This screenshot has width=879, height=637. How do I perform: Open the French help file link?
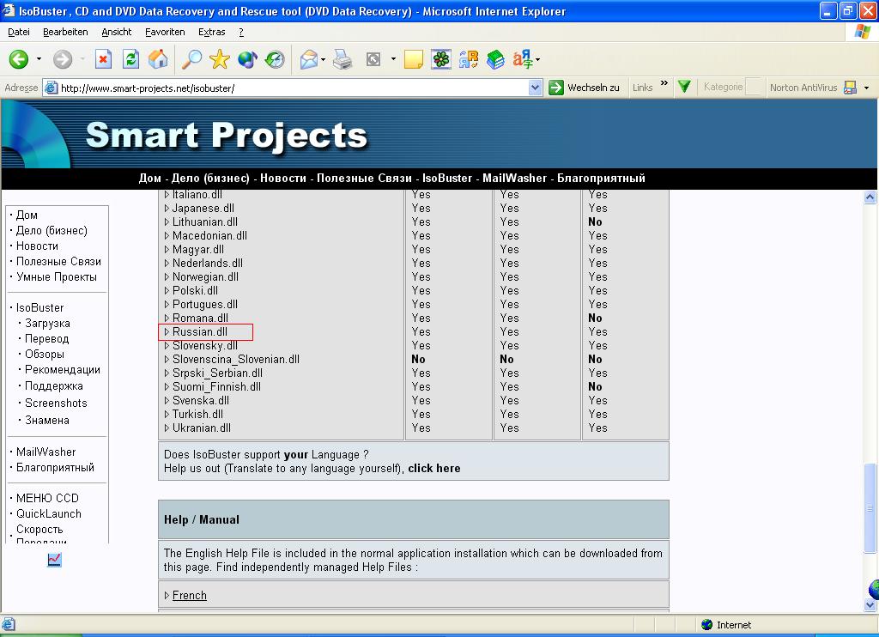tap(190, 596)
